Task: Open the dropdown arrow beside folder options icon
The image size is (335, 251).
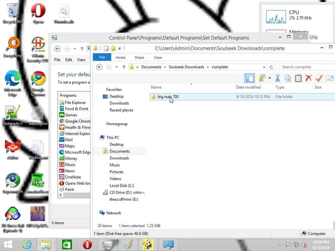Action: (270, 78)
